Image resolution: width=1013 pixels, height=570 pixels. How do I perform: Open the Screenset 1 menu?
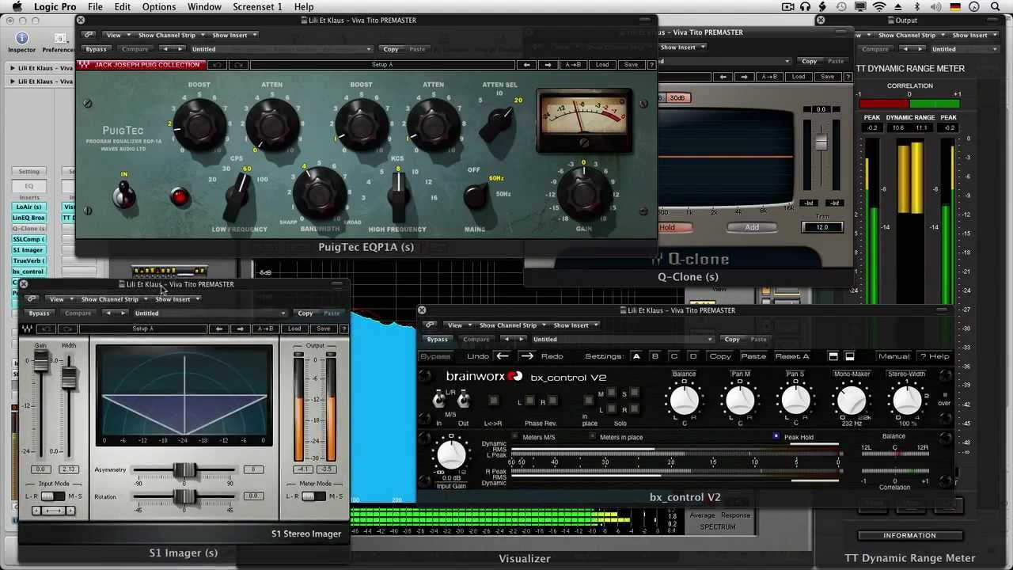(x=257, y=7)
